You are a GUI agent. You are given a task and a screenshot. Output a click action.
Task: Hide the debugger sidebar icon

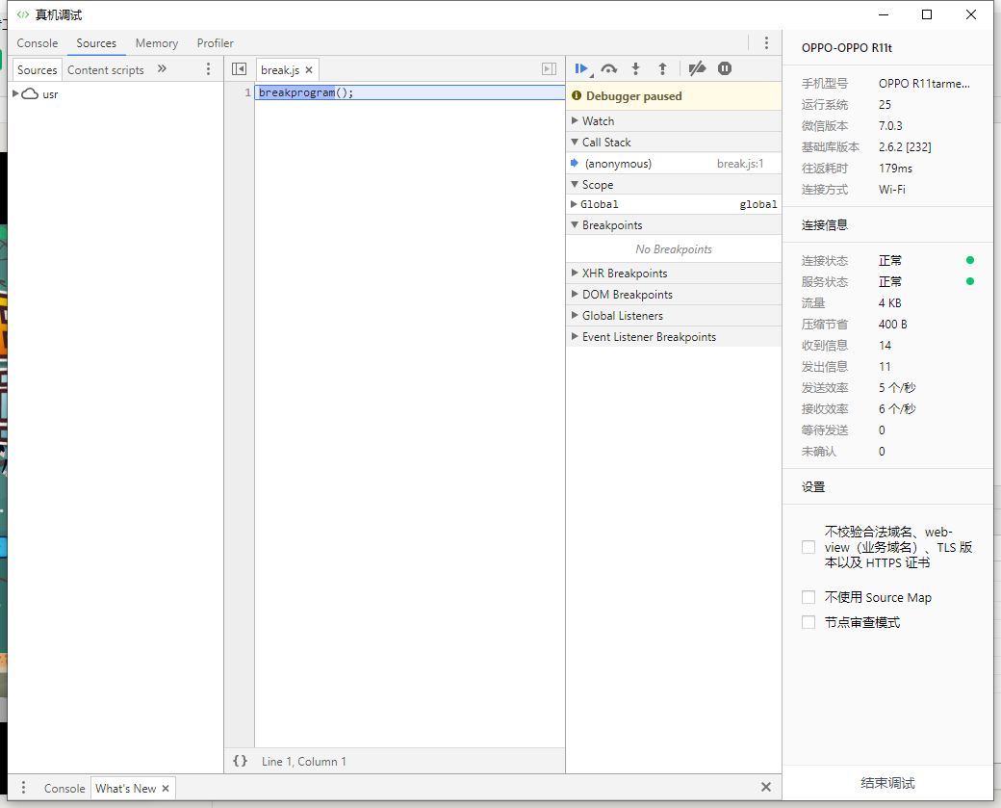tap(549, 69)
